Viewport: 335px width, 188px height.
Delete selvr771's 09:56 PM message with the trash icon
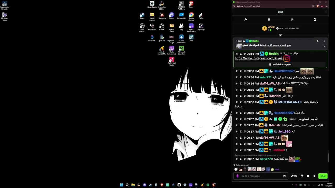coord(237,77)
